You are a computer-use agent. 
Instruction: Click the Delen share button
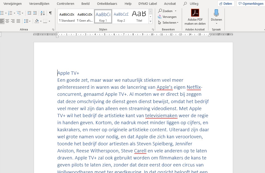tap(226, 4)
